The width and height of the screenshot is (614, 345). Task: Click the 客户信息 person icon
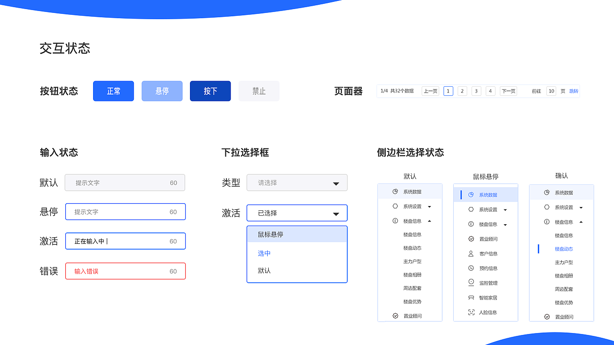tap(471, 253)
